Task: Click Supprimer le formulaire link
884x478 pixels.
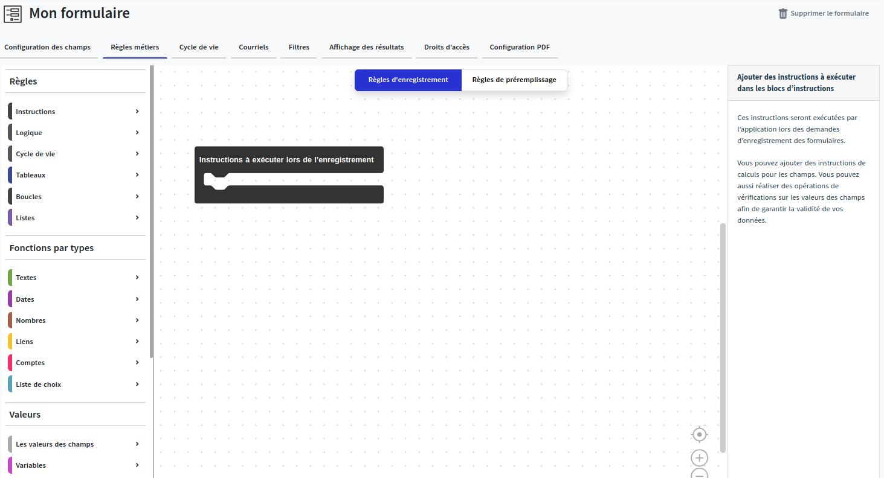Action: pyautogui.click(x=829, y=13)
